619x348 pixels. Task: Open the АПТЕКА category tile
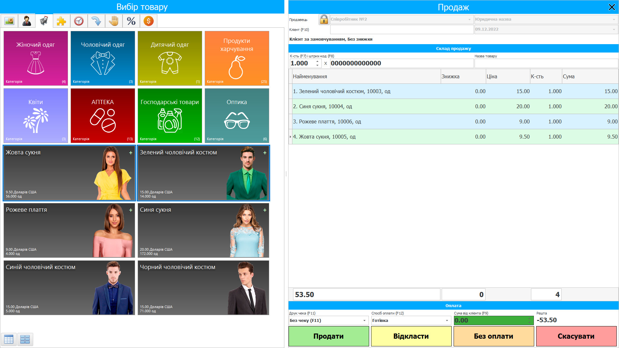click(x=103, y=116)
